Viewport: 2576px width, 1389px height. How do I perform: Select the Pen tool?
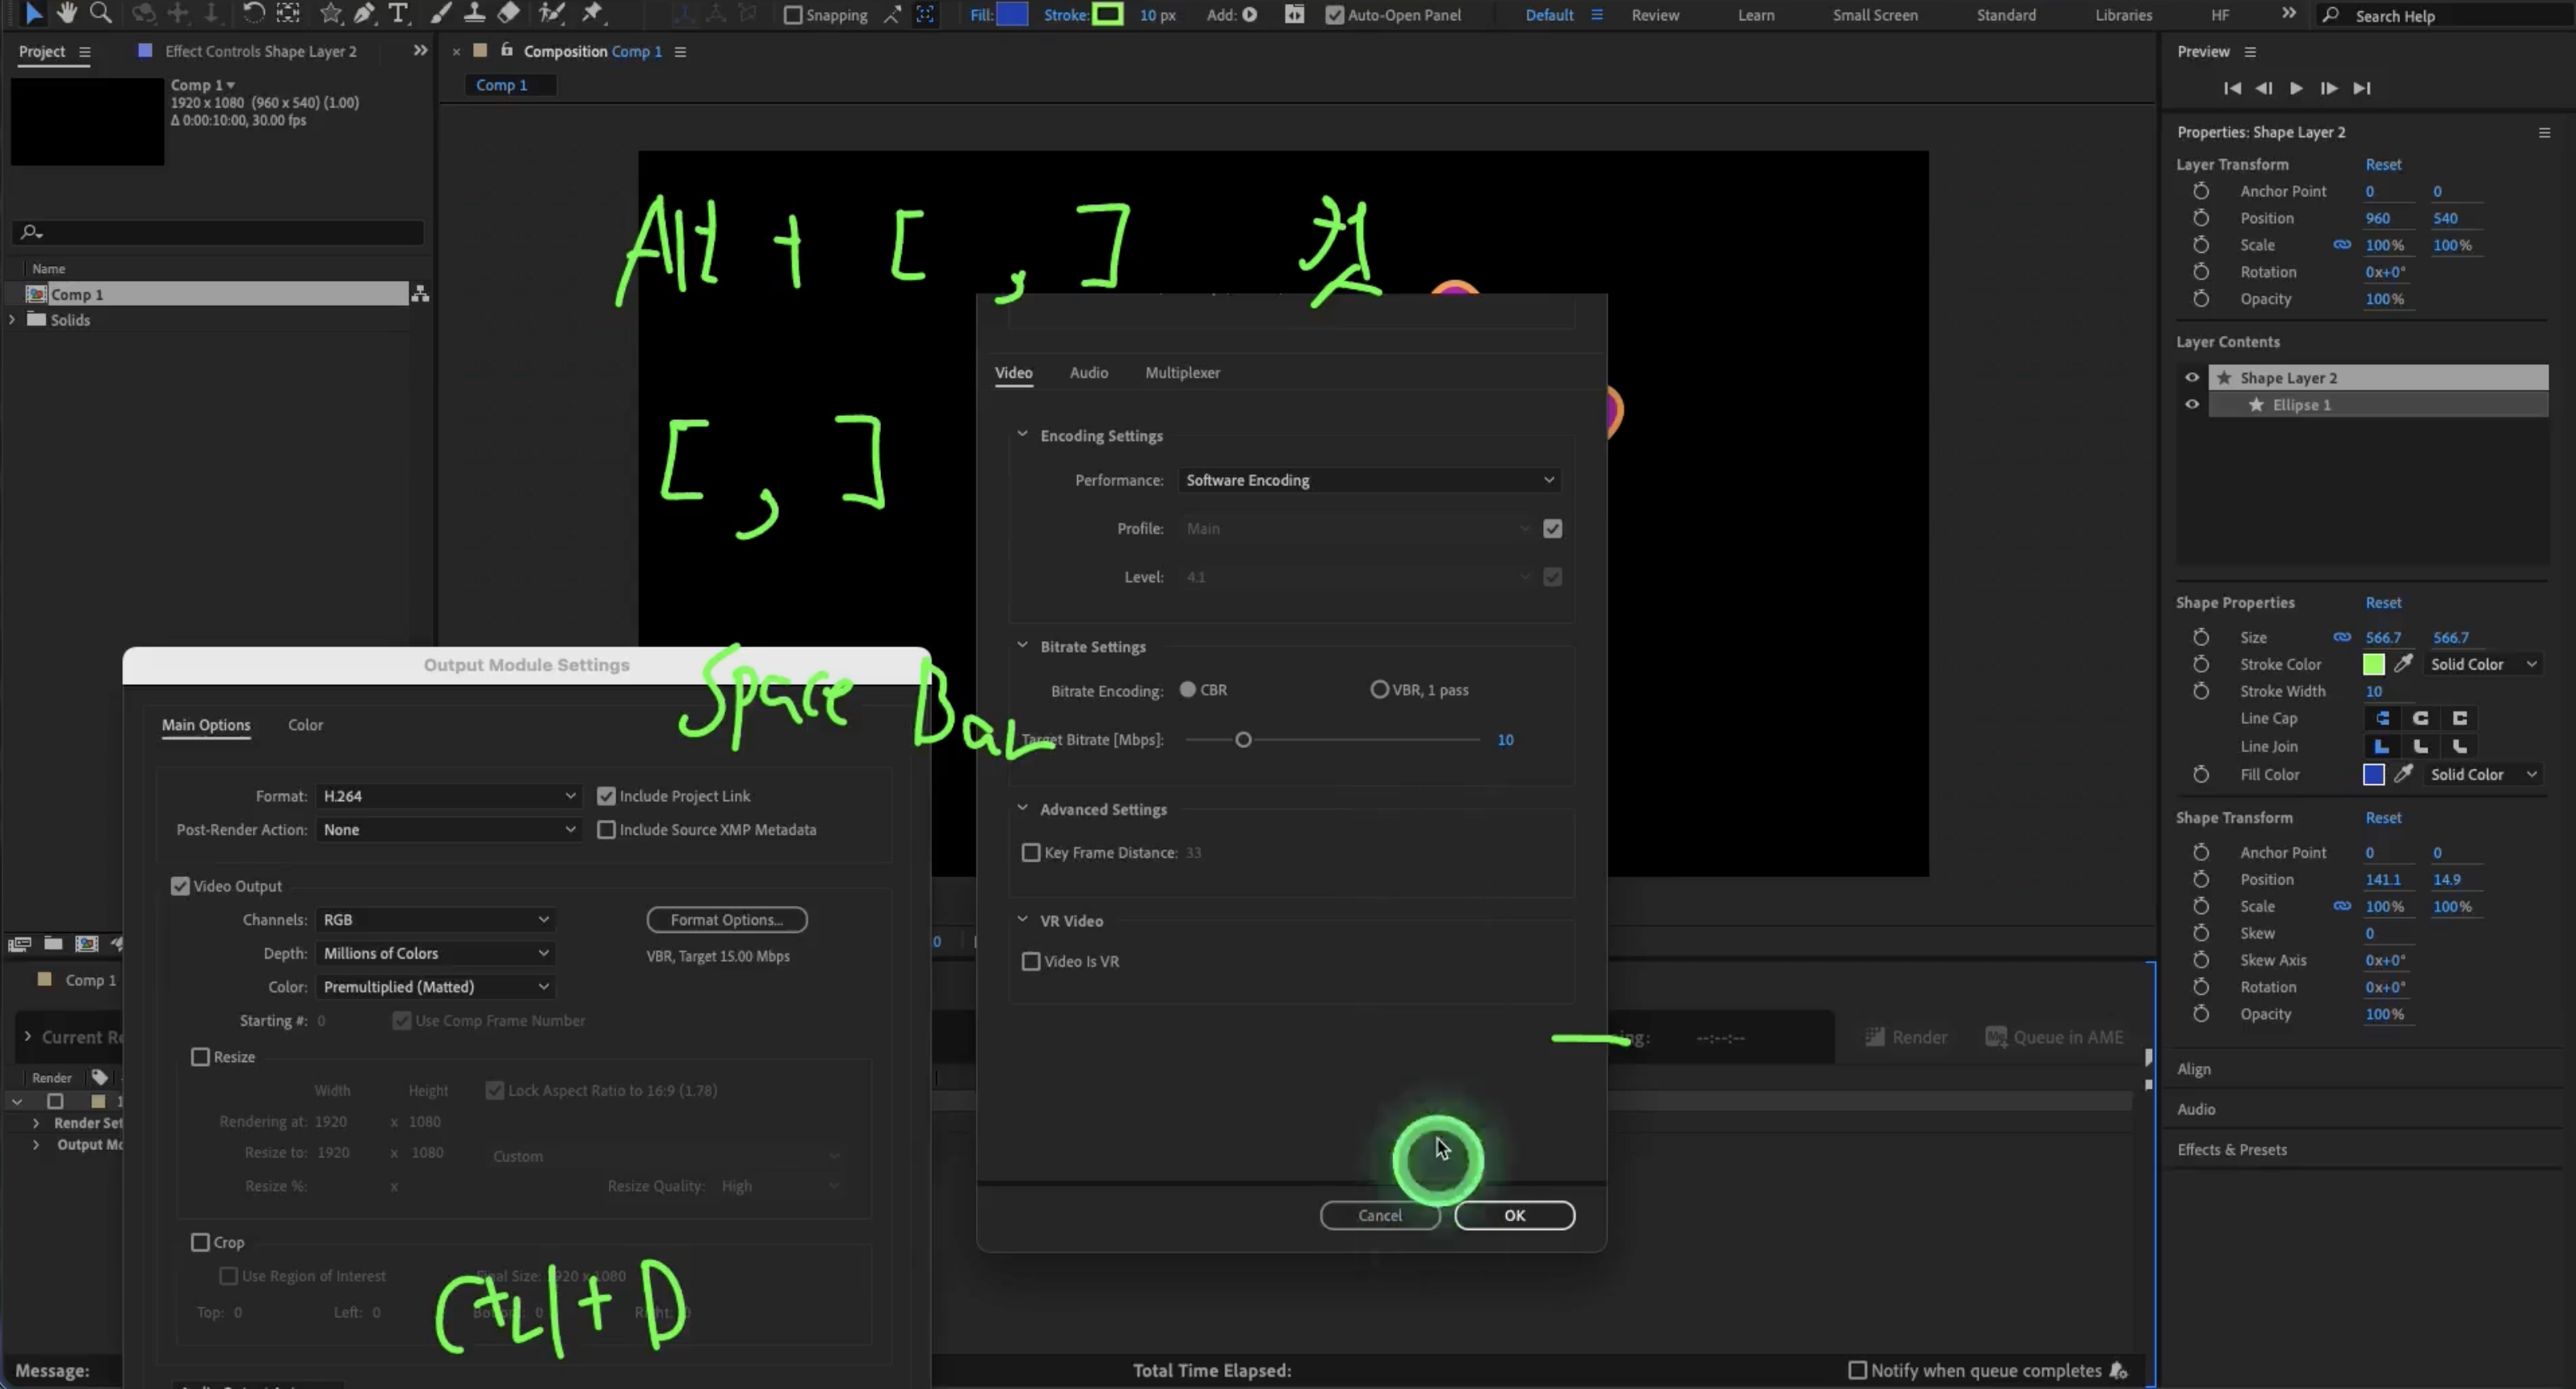[x=365, y=13]
